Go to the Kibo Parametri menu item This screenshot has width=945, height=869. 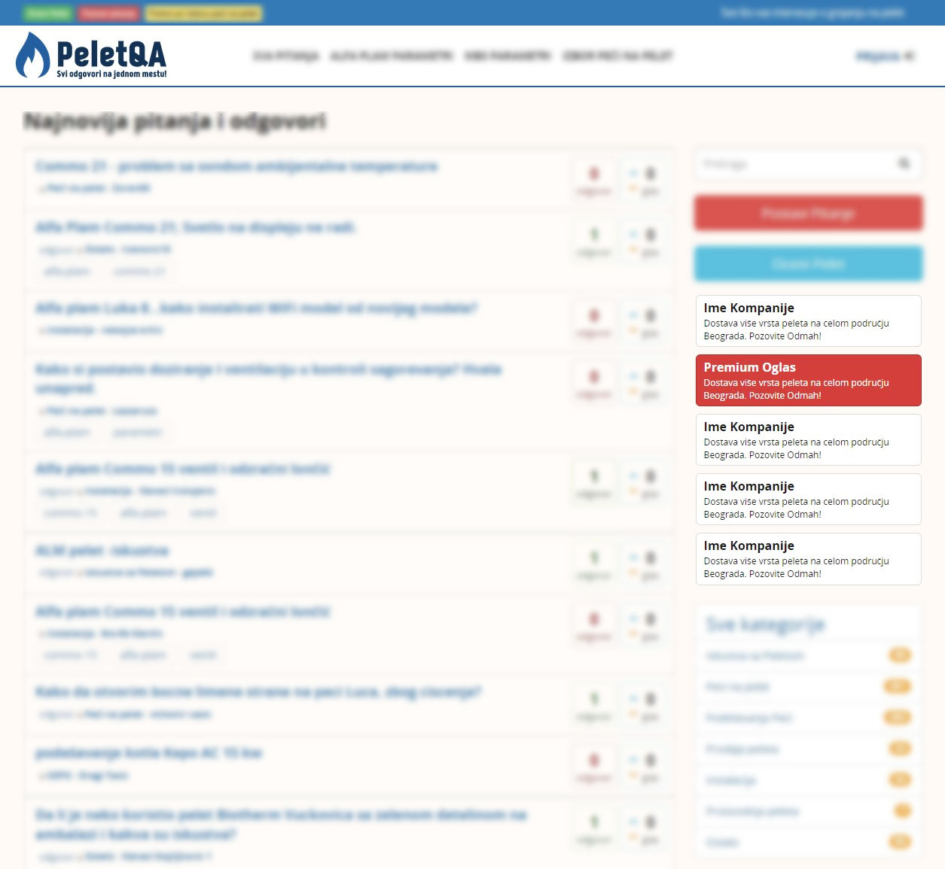[x=508, y=56]
